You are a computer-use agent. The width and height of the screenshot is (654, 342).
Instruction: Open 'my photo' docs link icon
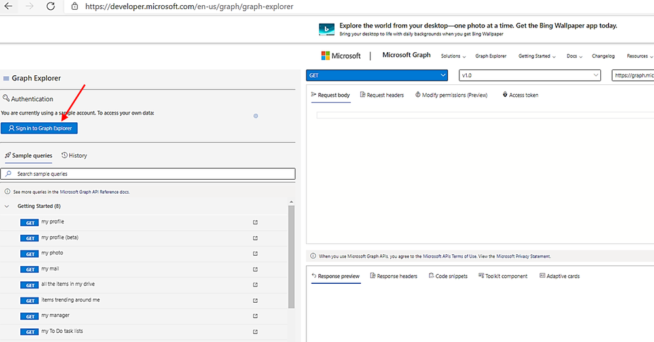255,253
